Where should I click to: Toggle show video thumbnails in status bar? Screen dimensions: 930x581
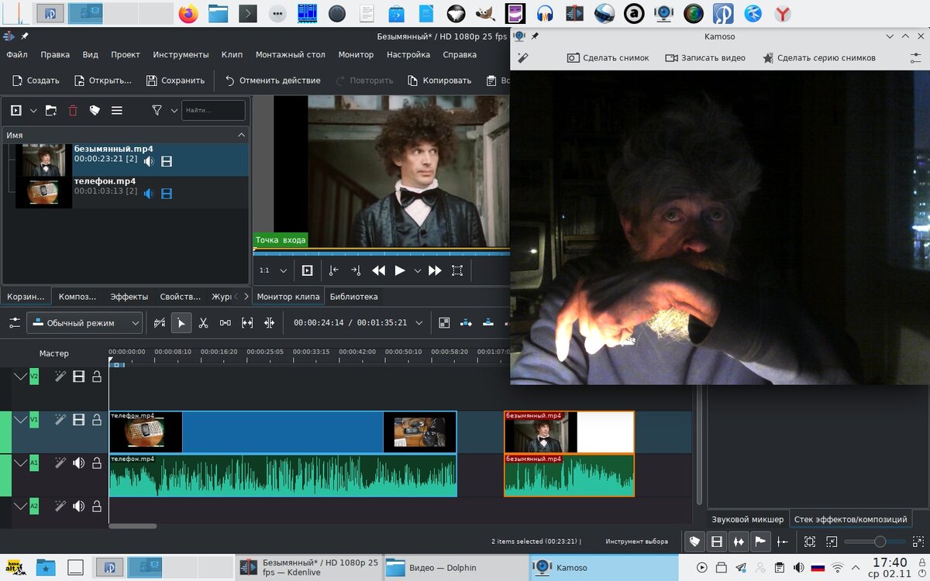coord(717,541)
